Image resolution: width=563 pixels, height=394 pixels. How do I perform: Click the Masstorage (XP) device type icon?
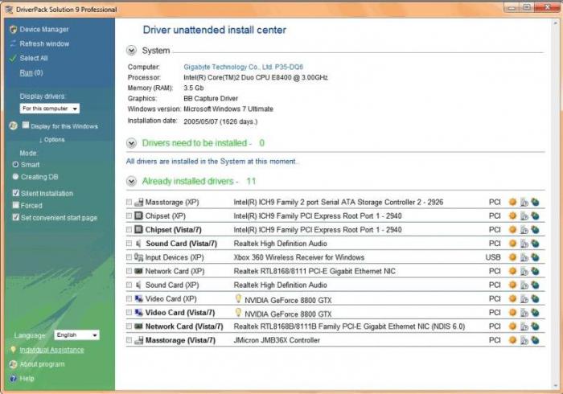point(139,202)
